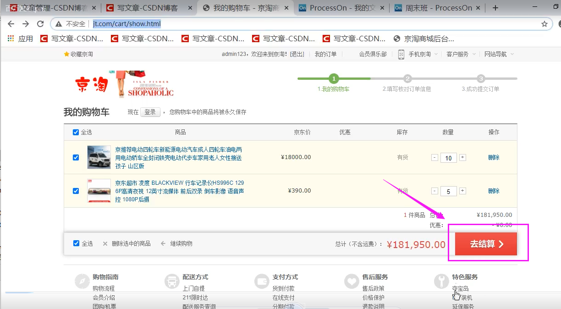Toggle the bottom 全选 checkbox
561x309 pixels.
click(x=77, y=243)
